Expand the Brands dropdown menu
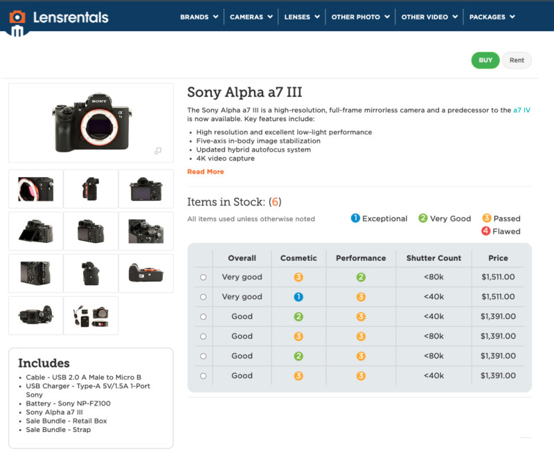The width and height of the screenshot is (554, 454). [x=199, y=17]
